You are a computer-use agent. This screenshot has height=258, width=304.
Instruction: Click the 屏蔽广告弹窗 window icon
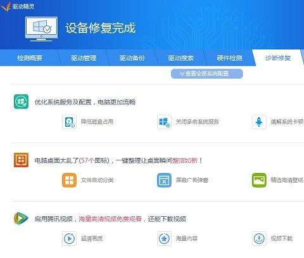pos(164,180)
